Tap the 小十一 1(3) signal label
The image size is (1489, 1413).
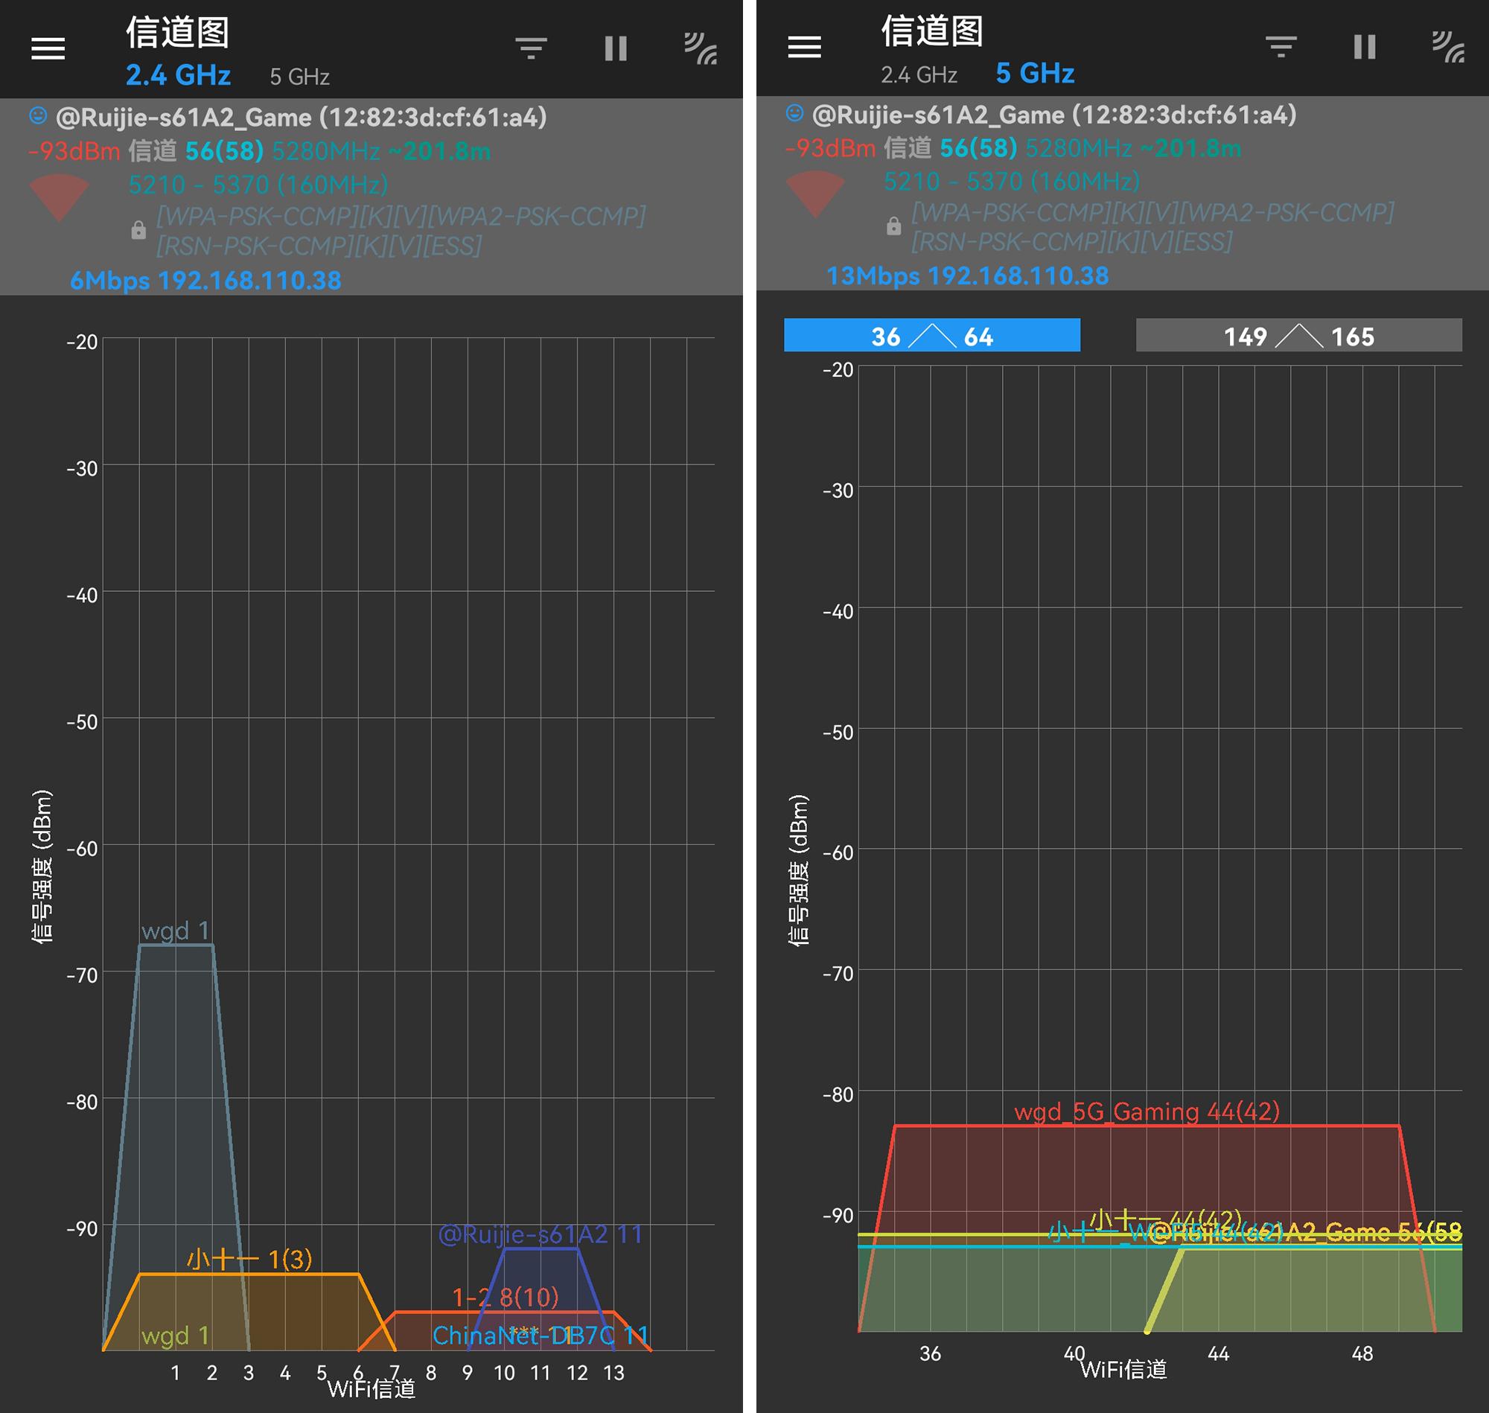pyautogui.click(x=249, y=1259)
